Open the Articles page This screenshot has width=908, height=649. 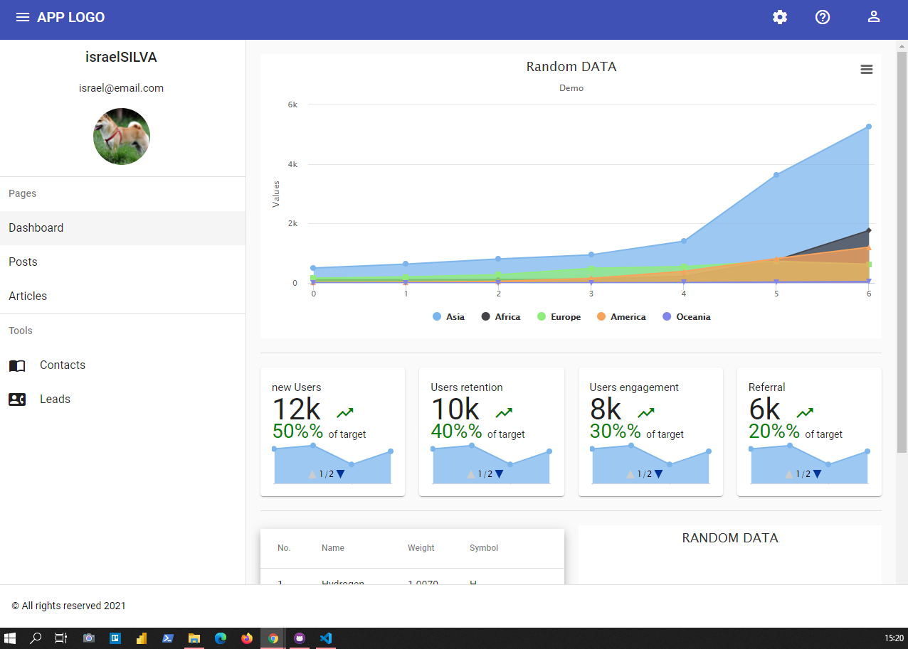122,296
